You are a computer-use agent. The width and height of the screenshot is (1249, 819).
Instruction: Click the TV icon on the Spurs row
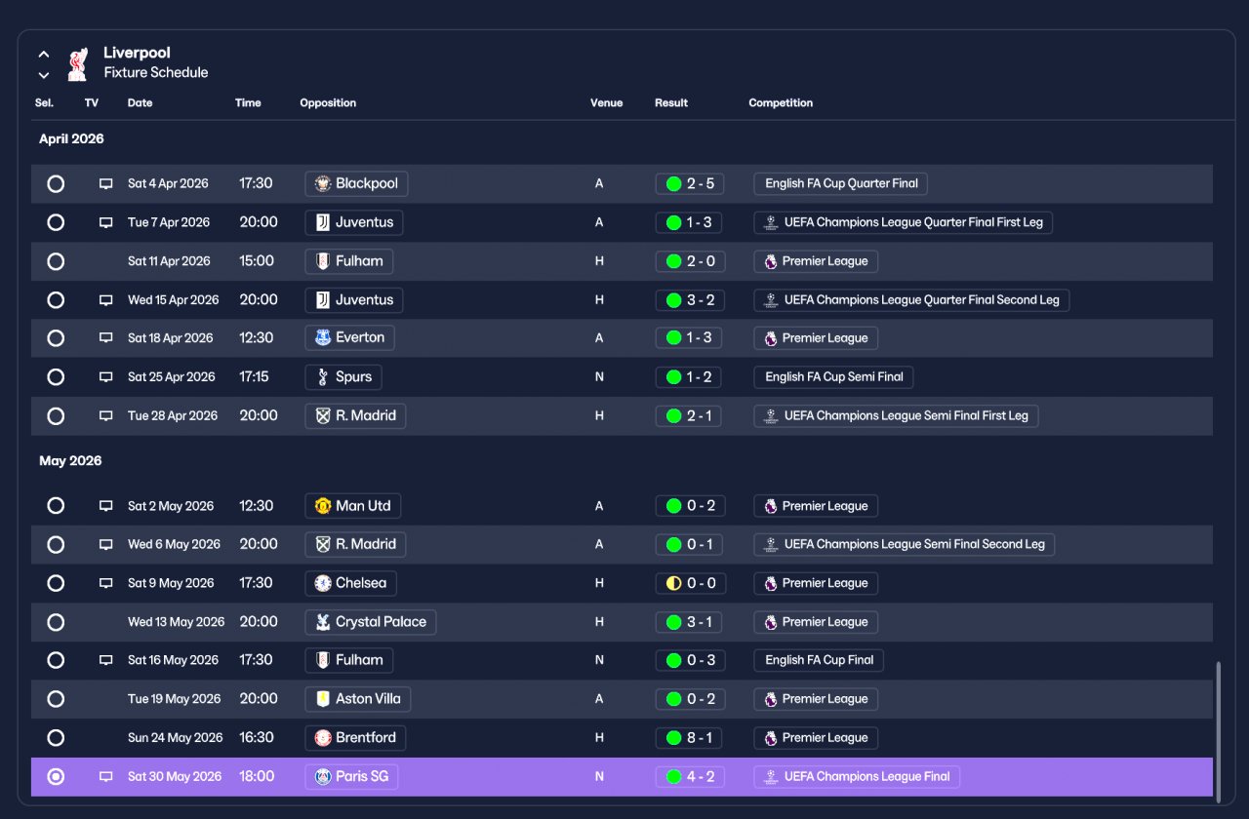(x=106, y=377)
